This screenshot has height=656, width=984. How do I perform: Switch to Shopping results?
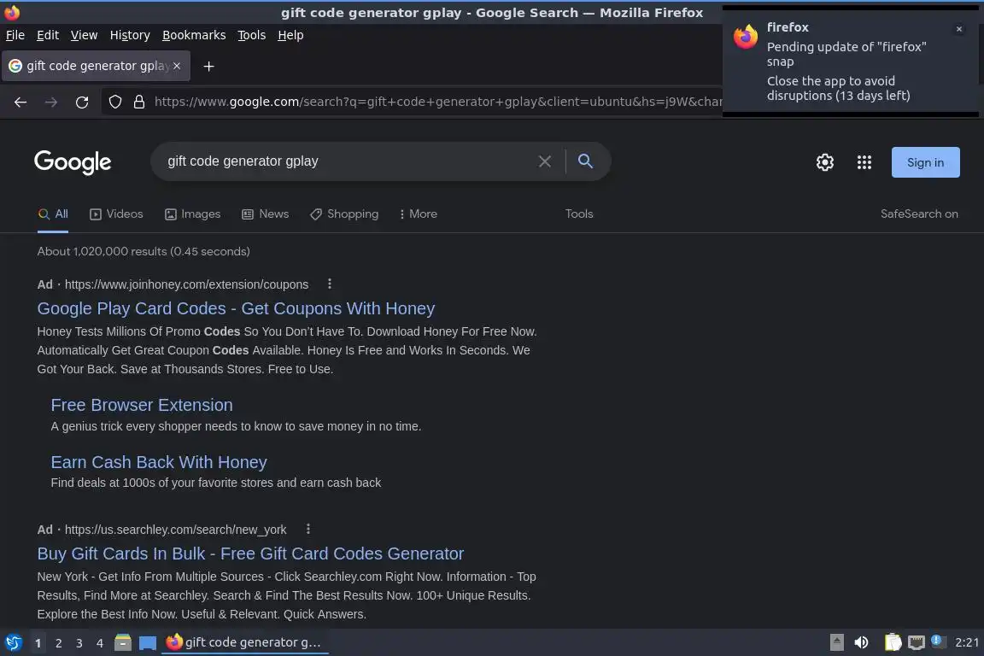pyautogui.click(x=344, y=214)
